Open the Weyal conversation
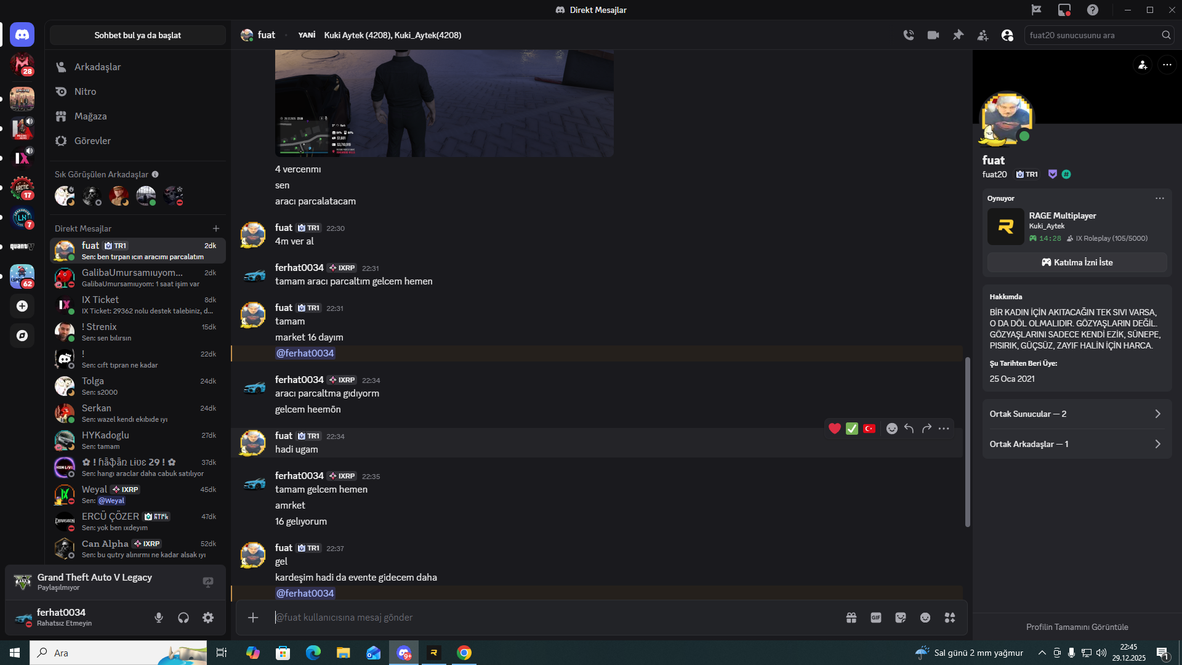Image resolution: width=1182 pixels, height=665 pixels. click(138, 494)
